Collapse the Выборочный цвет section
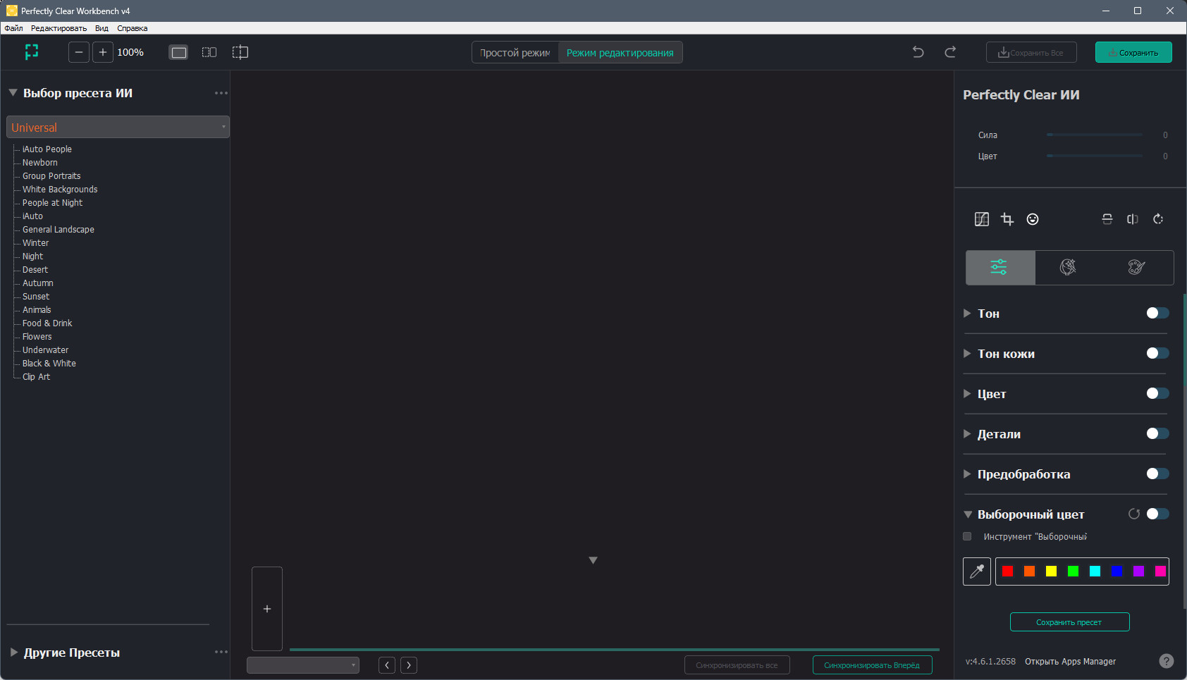1187x680 pixels. click(x=968, y=514)
